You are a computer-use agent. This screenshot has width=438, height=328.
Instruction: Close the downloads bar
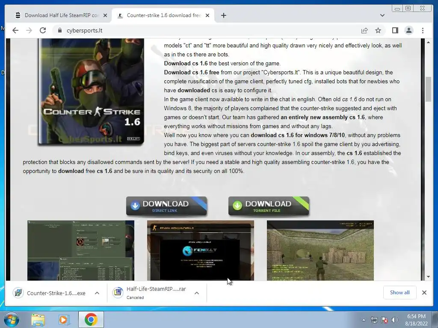pyautogui.click(x=424, y=292)
